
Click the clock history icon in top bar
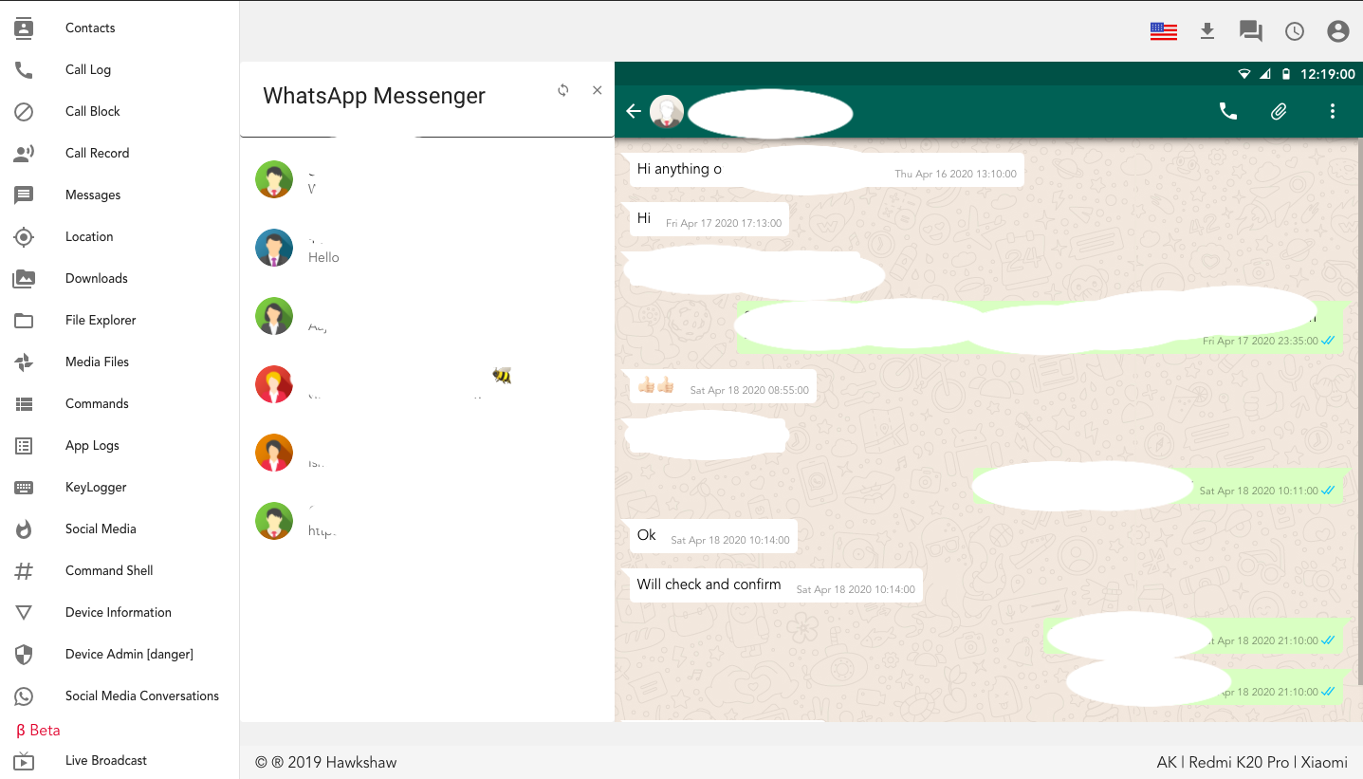click(1295, 31)
